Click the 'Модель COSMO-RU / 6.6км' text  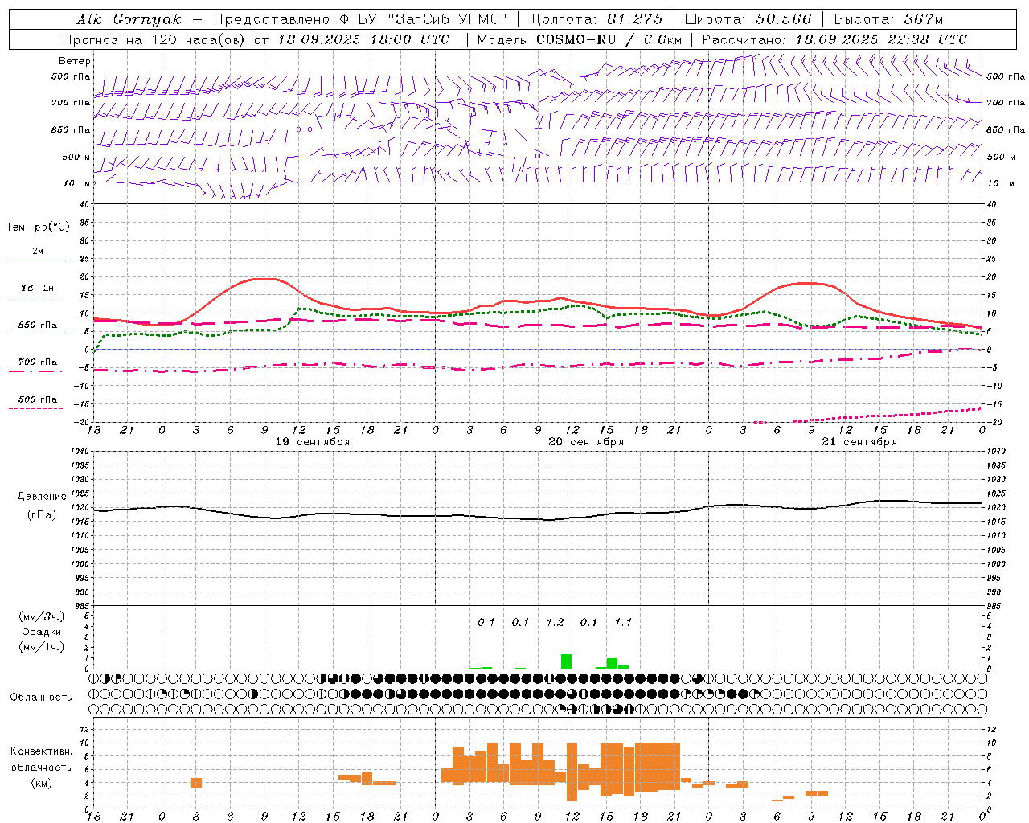pos(580,39)
